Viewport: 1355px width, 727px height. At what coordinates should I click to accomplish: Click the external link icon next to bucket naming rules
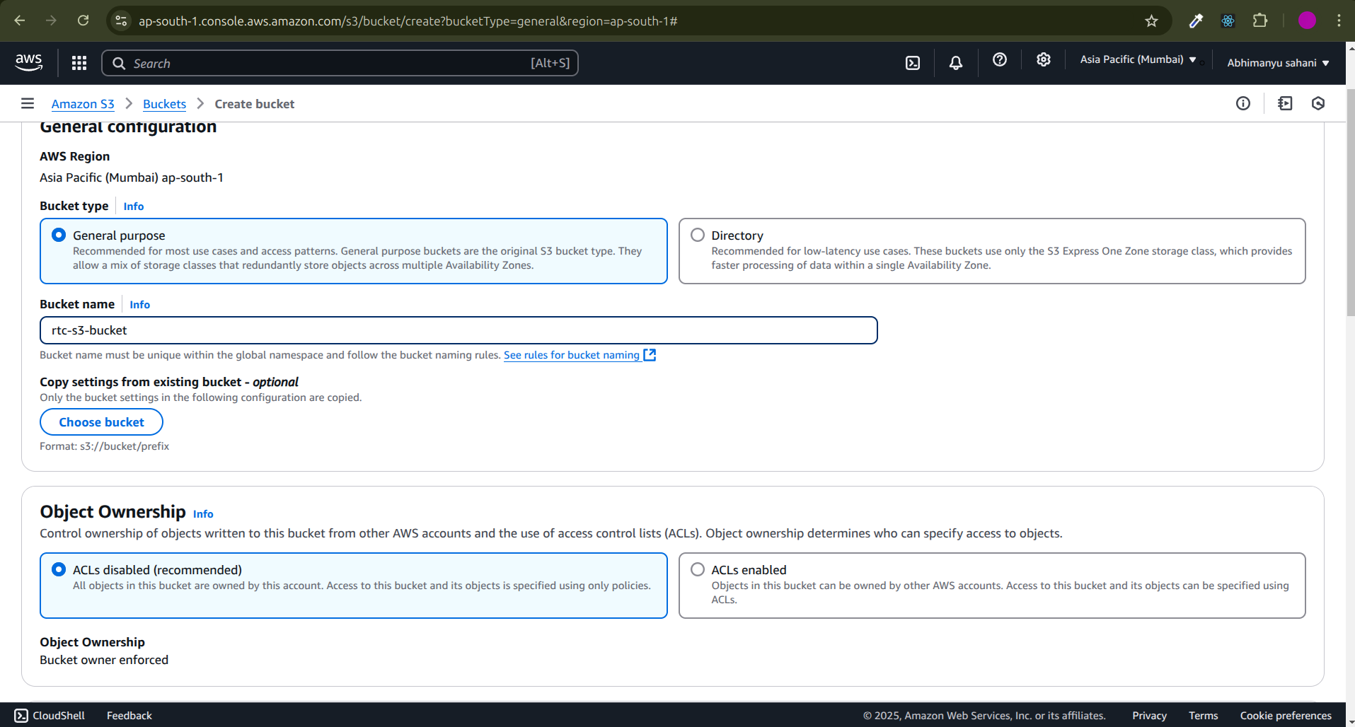pyautogui.click(x=650, y=354)
